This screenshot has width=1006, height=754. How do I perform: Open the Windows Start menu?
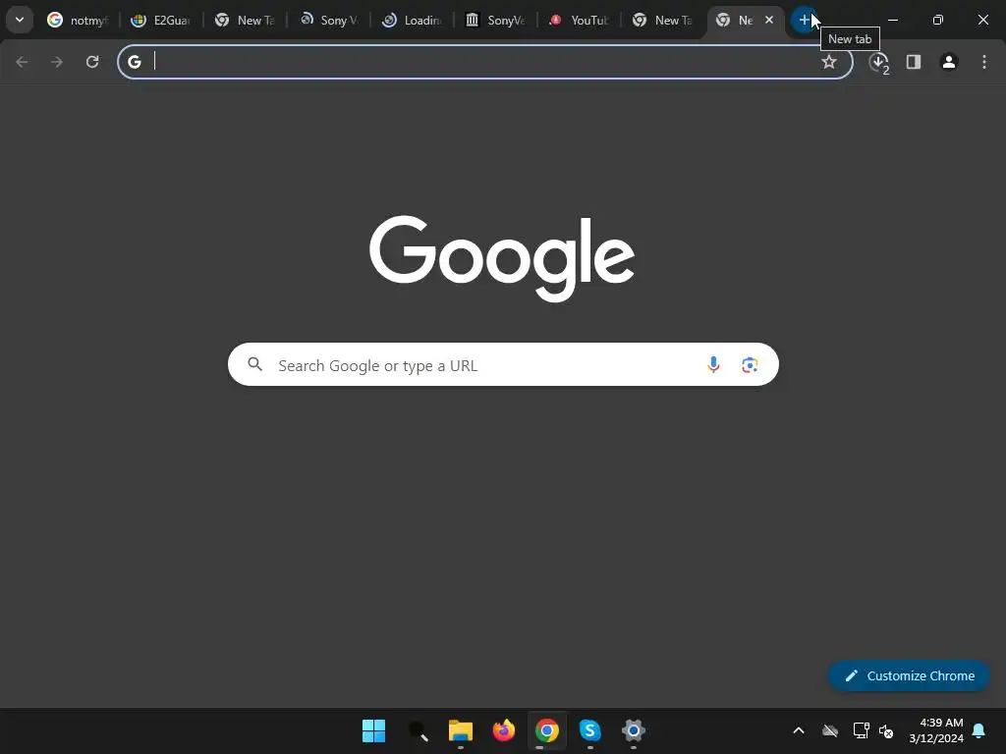click(x=373, y=730)
